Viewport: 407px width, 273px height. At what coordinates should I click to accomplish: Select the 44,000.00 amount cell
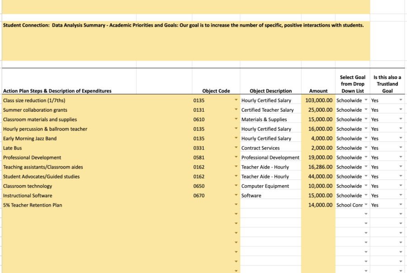click(318, 176)
